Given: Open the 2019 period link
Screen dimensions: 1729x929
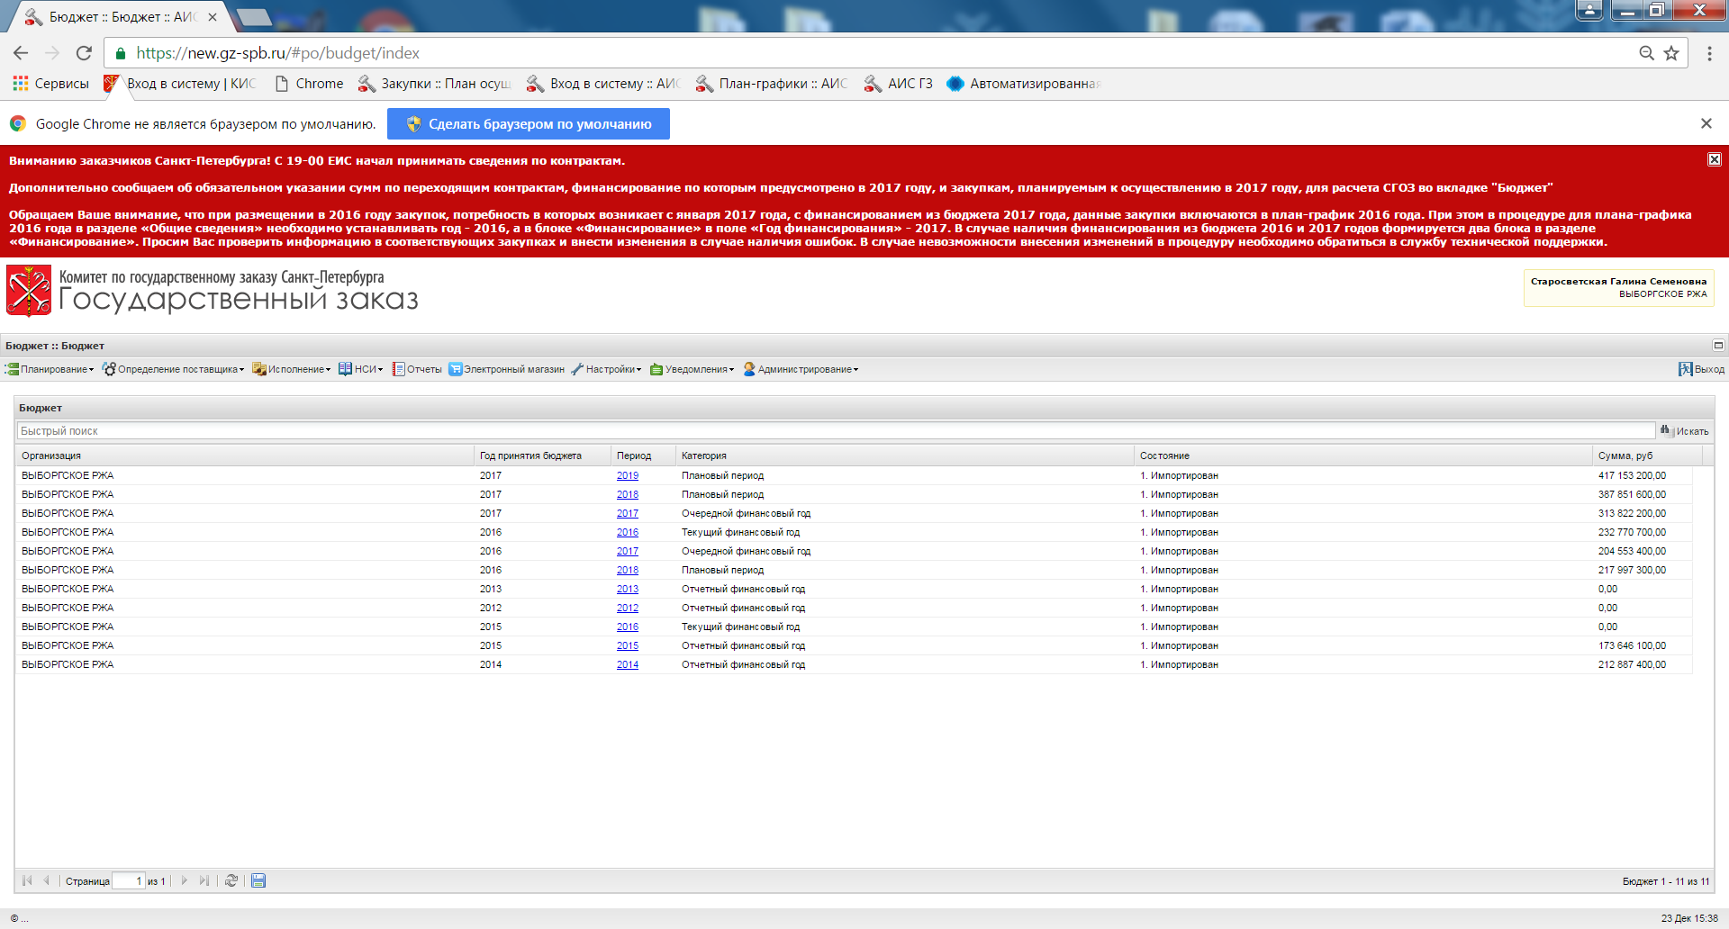Looking at the screenshot, I should coord(628,475).
